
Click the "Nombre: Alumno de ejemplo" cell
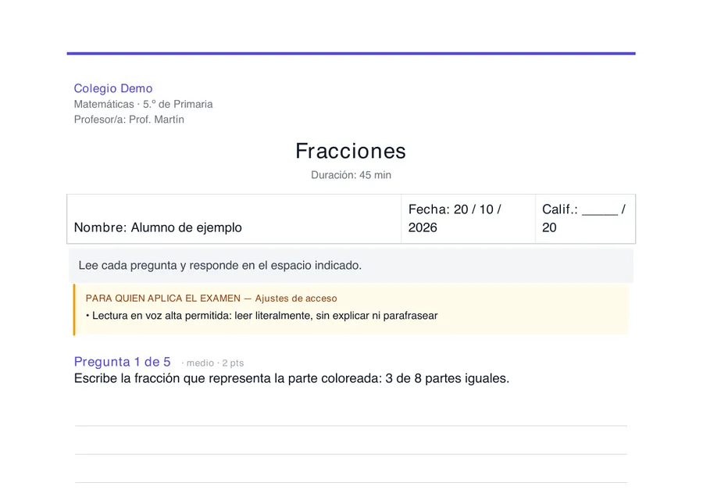(234, 219)
